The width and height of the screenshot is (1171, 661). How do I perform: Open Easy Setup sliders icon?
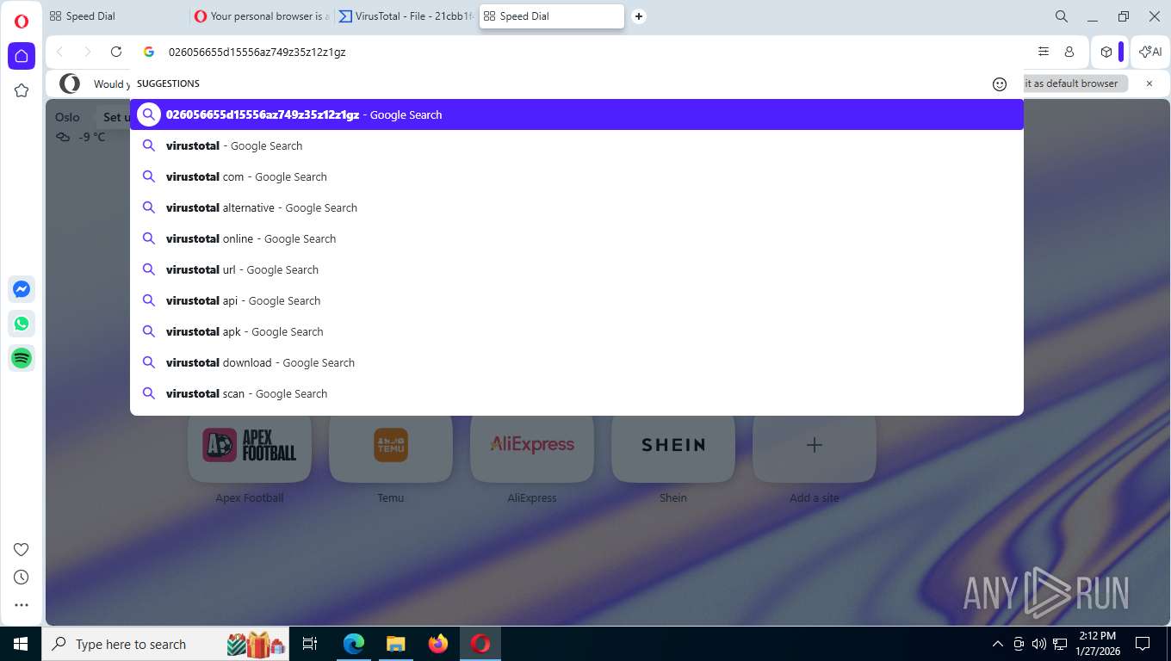(x=1044, y=52)
